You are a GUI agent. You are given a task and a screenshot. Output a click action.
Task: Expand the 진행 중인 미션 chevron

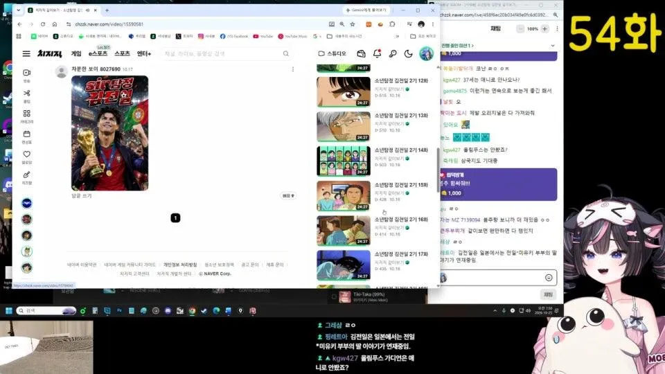point(553,46)
